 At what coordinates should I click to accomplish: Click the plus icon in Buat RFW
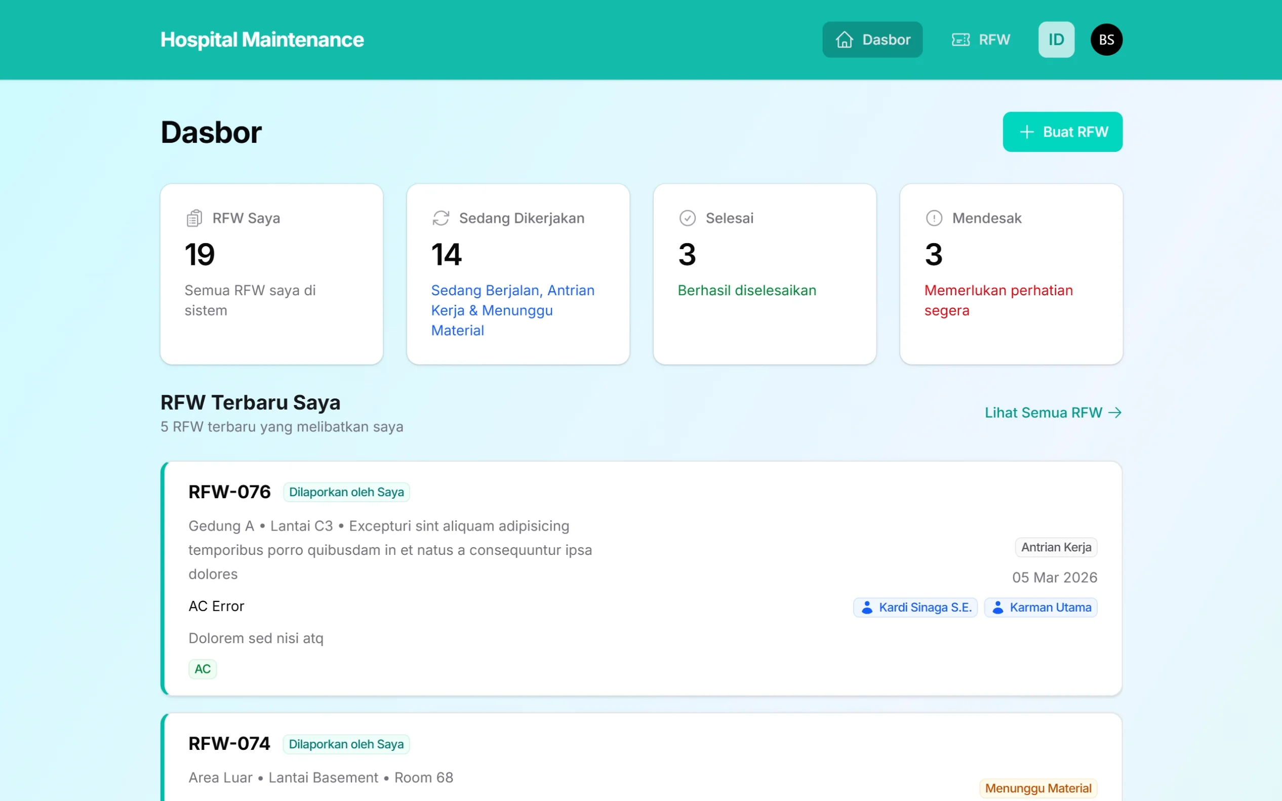click(x=1027, y=132)
